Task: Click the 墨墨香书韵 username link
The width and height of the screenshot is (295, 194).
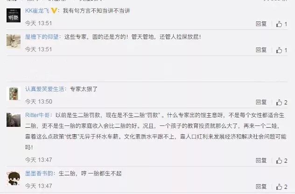Action: coord(39,173)
